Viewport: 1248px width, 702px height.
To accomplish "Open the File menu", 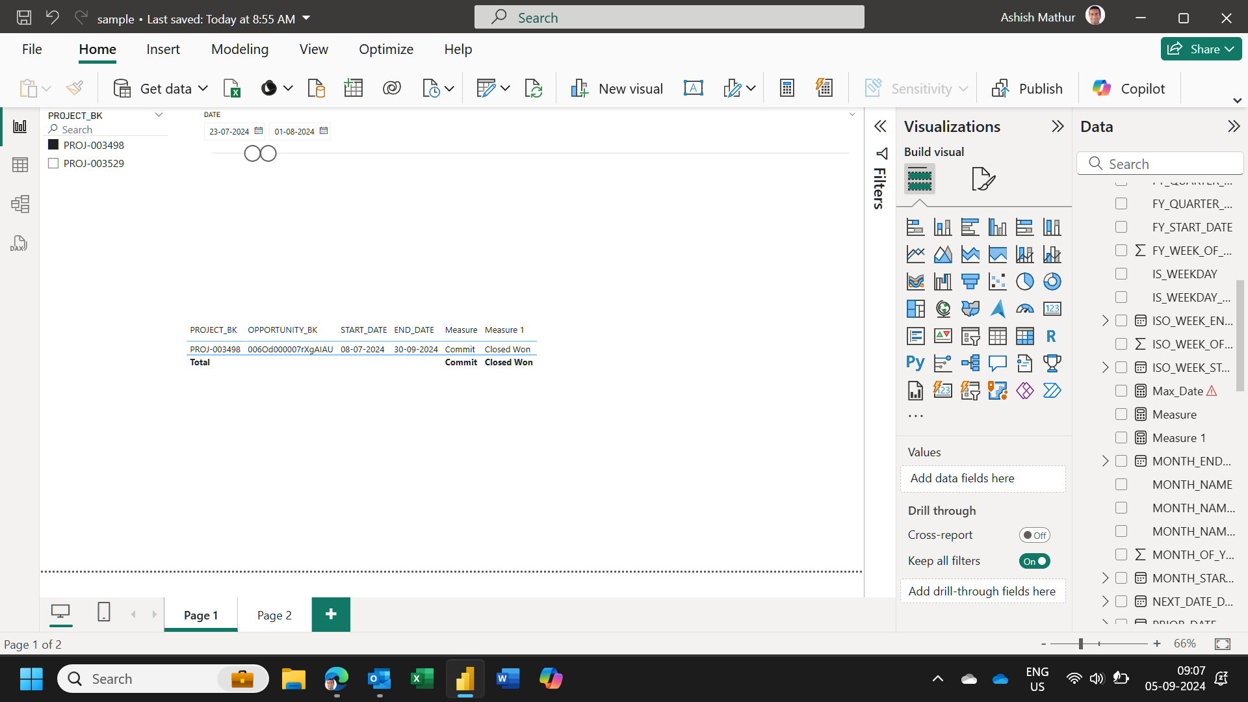I will (32, 49).
